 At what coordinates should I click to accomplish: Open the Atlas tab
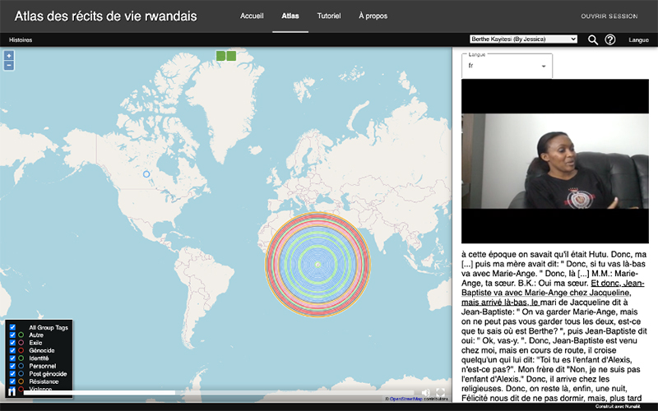click(x=290, y=16)
